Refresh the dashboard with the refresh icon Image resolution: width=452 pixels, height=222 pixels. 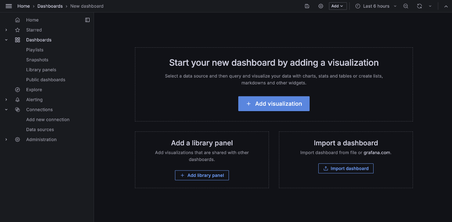[419, 6]
